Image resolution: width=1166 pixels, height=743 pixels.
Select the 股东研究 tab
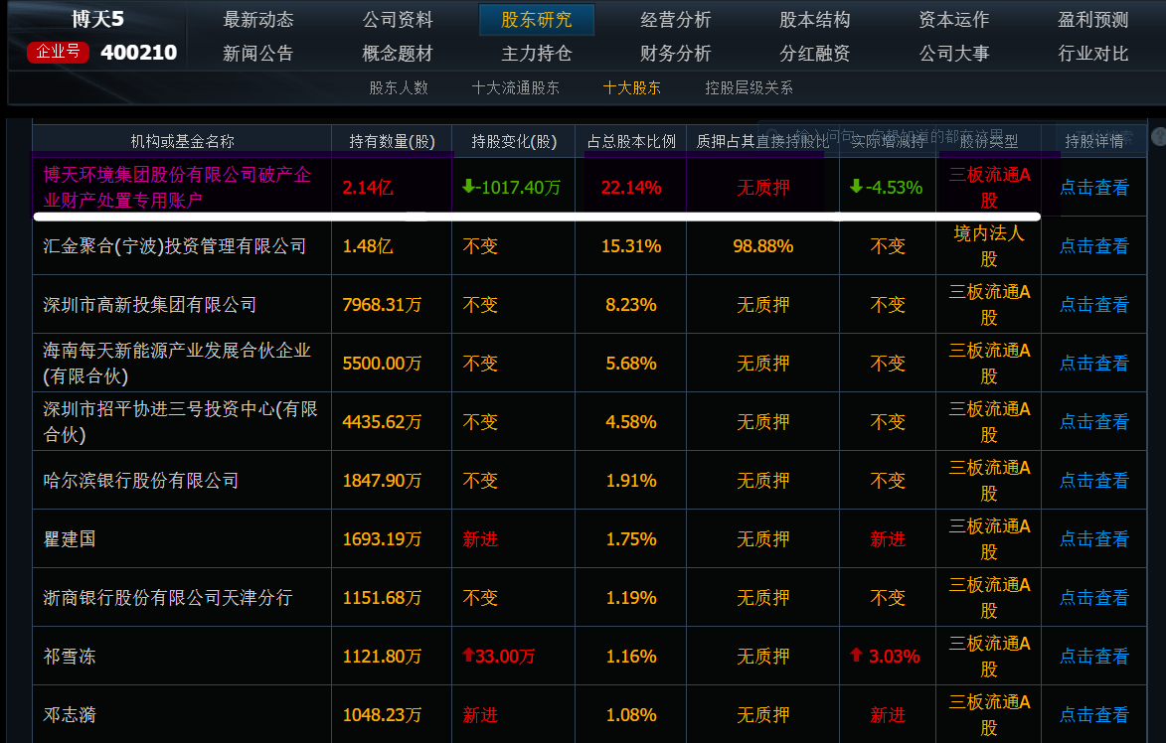[536, 20]
